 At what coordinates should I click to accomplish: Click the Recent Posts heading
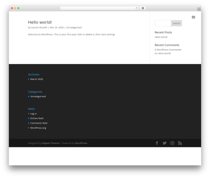tap(163, 32)
